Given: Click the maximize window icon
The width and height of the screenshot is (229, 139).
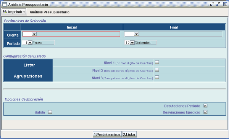Looking at the screenshot, I should point(218,4).
